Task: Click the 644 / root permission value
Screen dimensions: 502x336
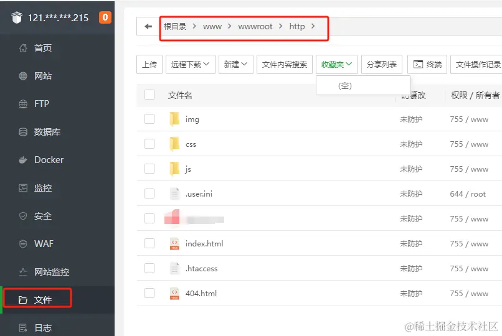Action: tap(468, 194)
